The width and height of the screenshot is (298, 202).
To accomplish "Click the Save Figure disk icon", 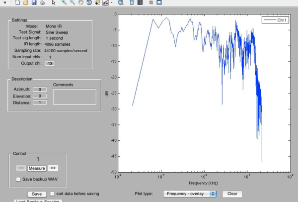I will (34, 3).
